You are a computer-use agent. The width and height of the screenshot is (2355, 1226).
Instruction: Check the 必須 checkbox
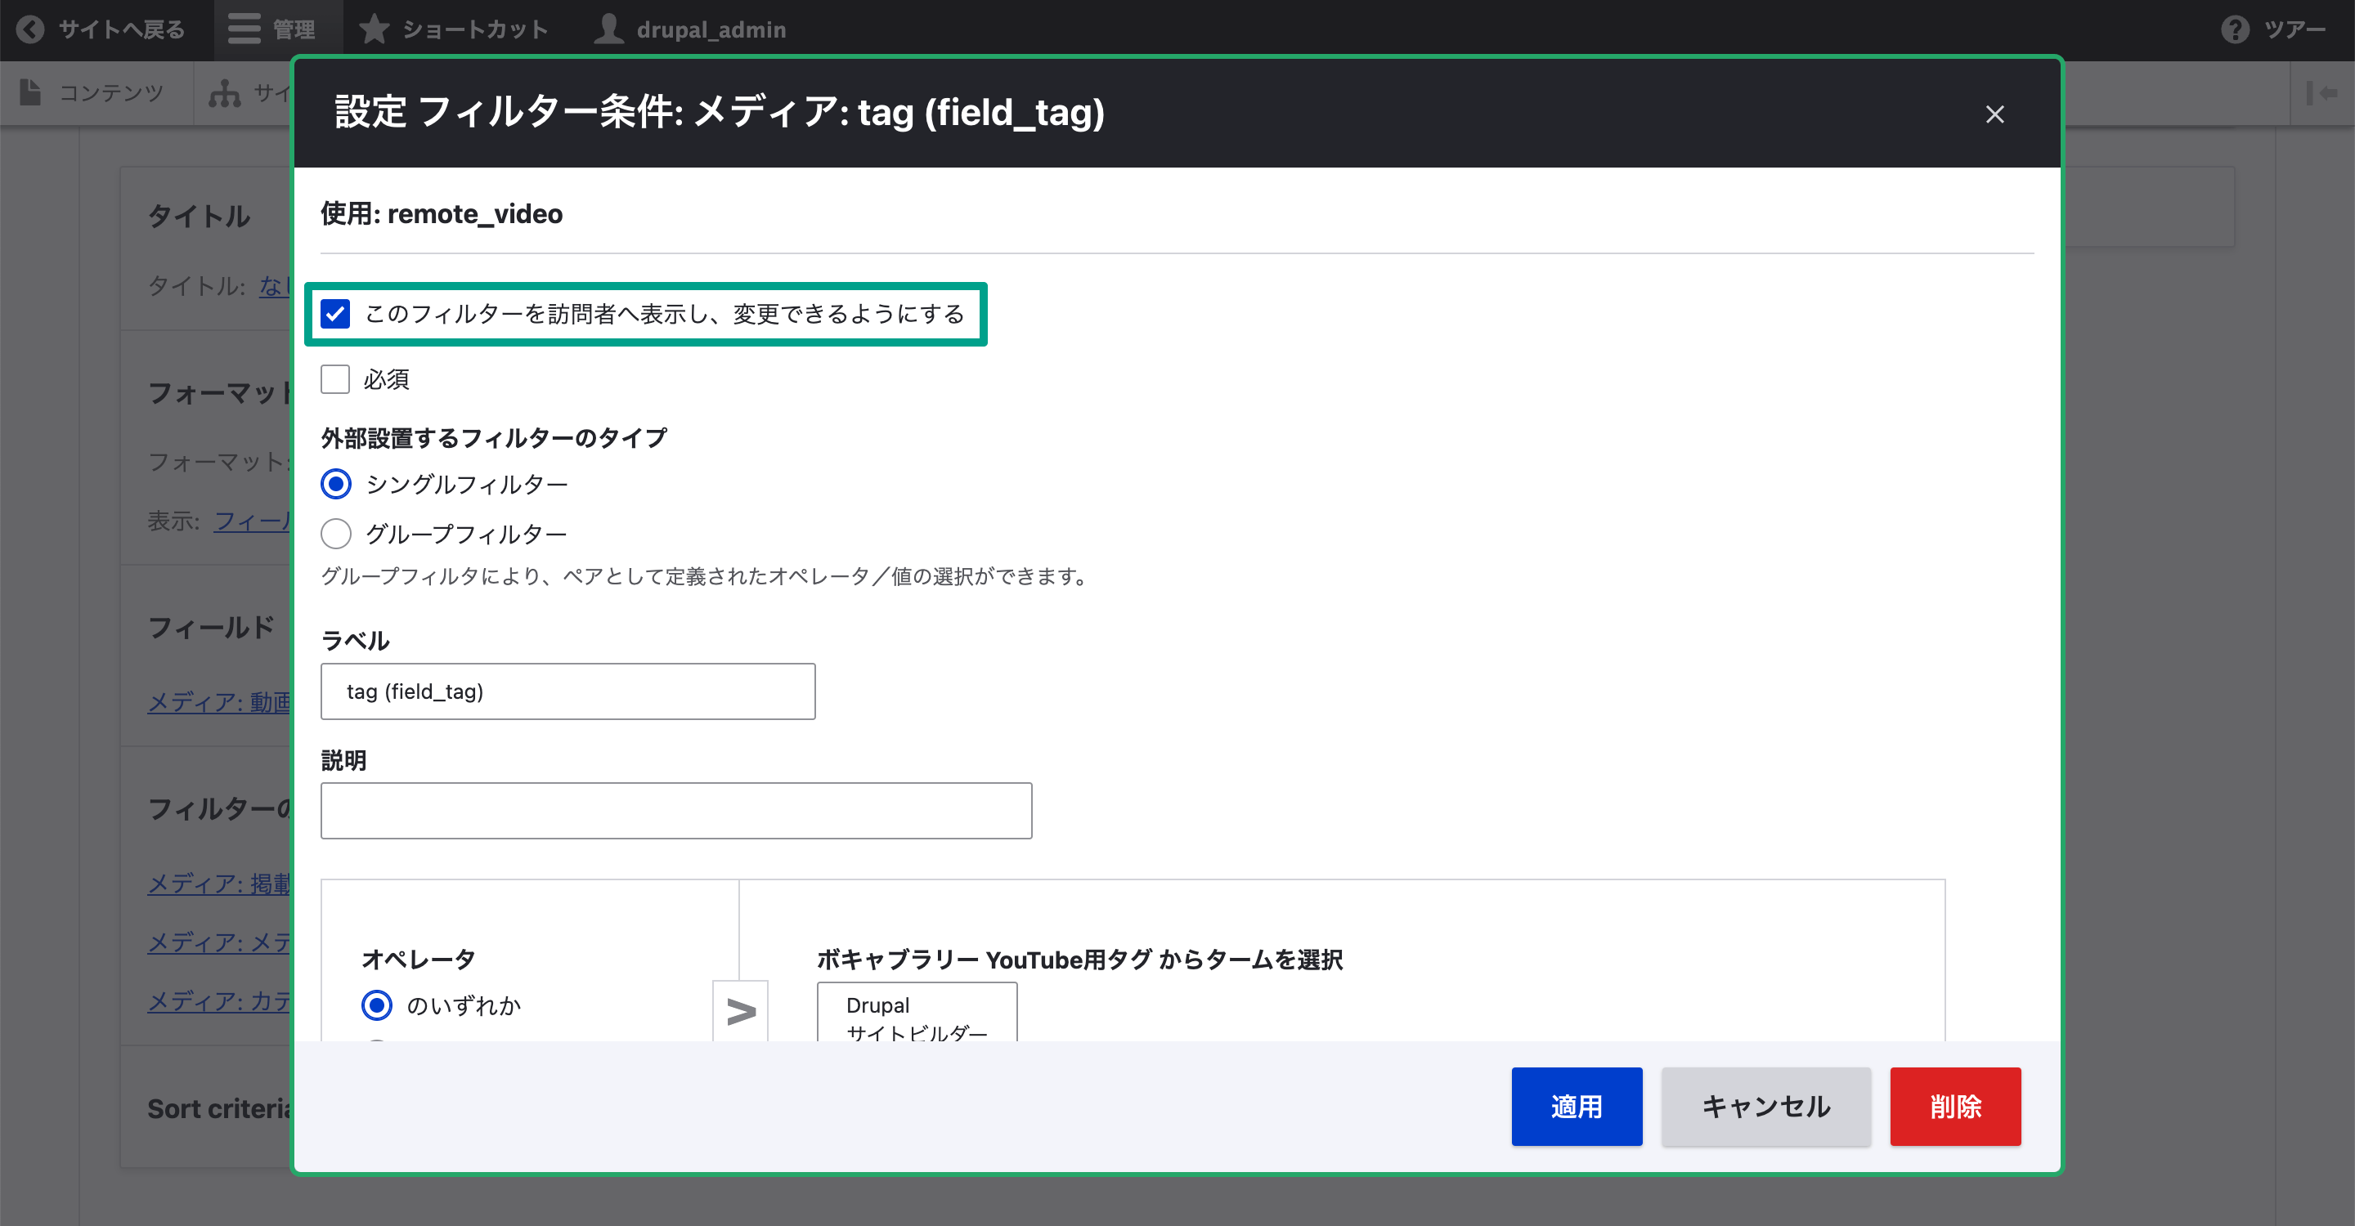click(335, 379)
